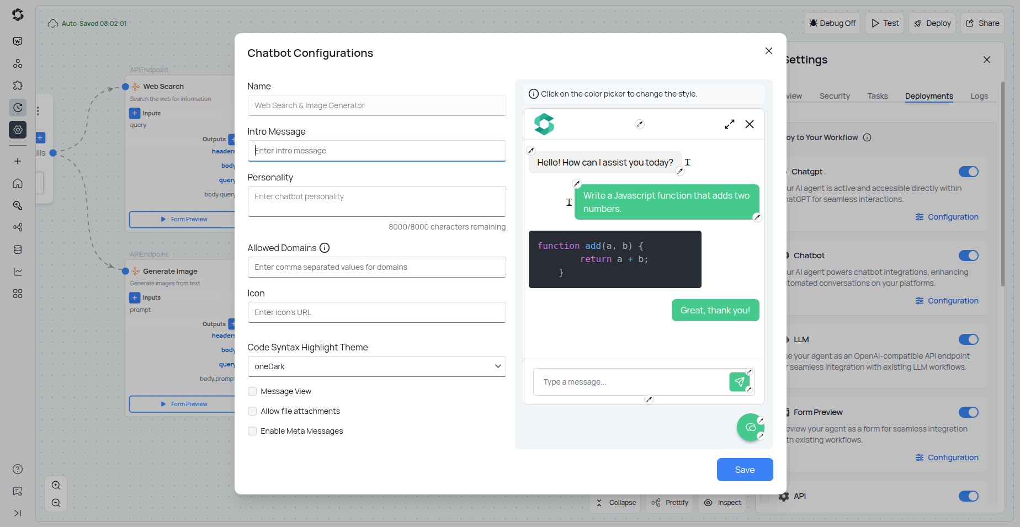
Task: Open the analytics chart icon in sidebar
Action: 17,272
